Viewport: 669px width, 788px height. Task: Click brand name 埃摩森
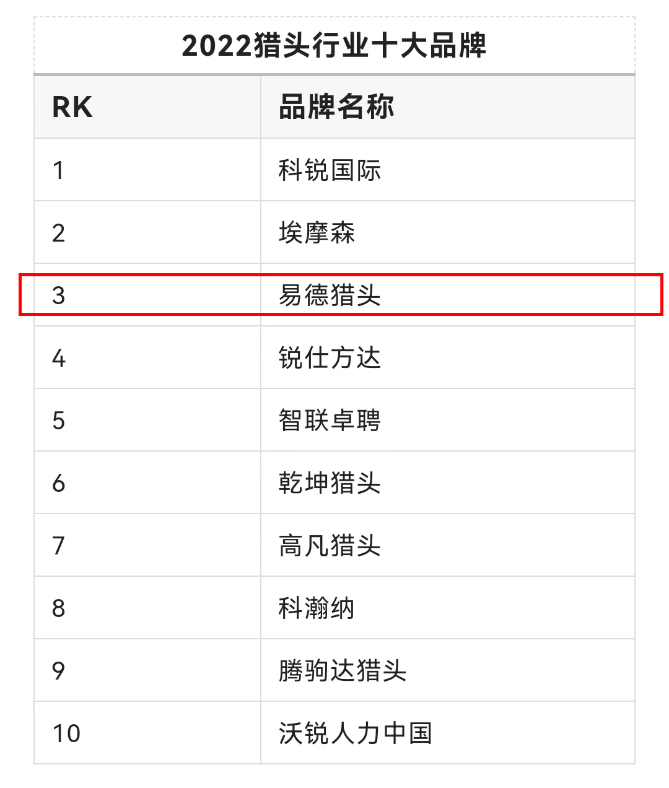(317, 233)
